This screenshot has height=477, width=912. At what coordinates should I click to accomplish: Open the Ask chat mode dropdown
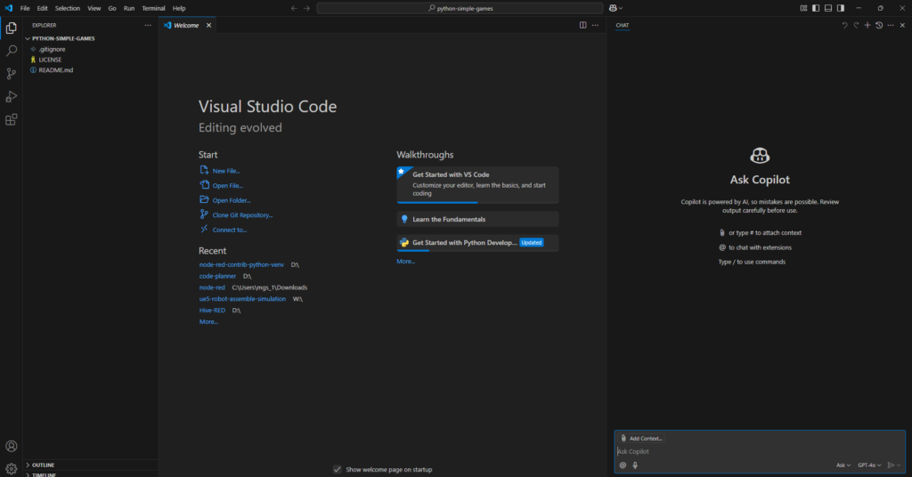pyautogui.click(x=843, y=465)
